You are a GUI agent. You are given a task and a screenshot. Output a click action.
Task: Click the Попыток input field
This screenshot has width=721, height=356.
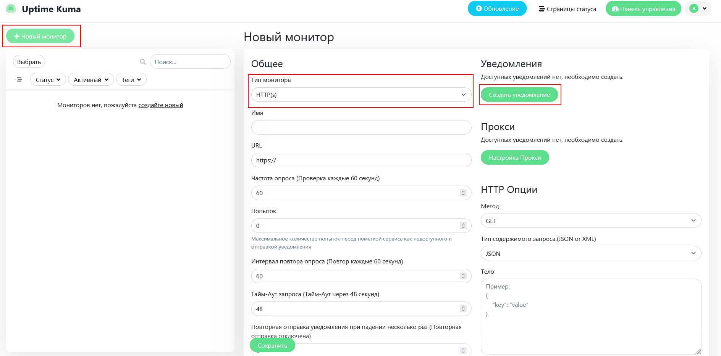pyautogui.click(x=361, y=226)
